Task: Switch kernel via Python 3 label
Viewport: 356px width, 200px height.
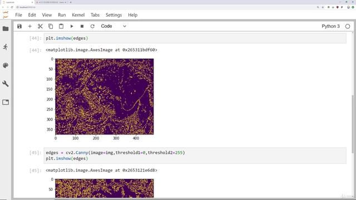Action: (x=330, y=26)
